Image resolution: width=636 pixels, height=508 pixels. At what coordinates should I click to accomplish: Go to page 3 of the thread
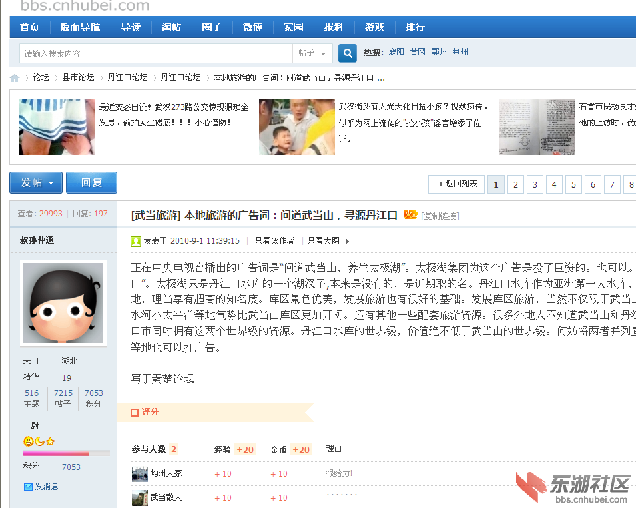pos(535,185)
